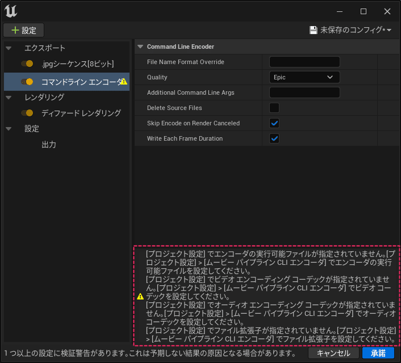
Task: Select the ディファード レンダリング item
Action: tap(81, 113)
